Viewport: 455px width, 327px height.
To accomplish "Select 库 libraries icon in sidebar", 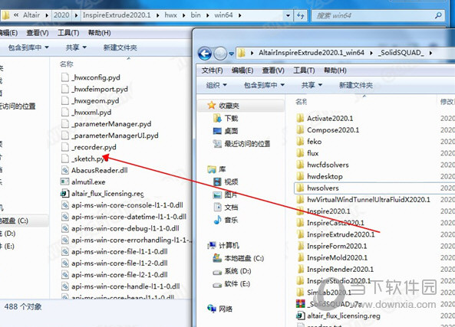I will (x=212, y=169).
